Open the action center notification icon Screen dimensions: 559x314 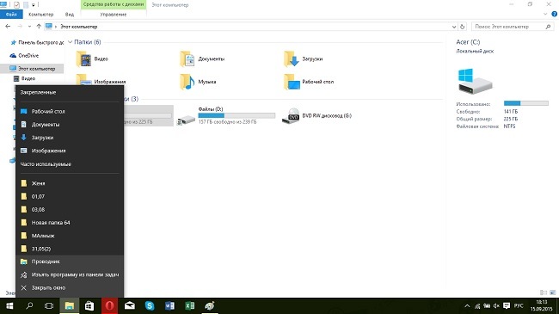[507, 306]
